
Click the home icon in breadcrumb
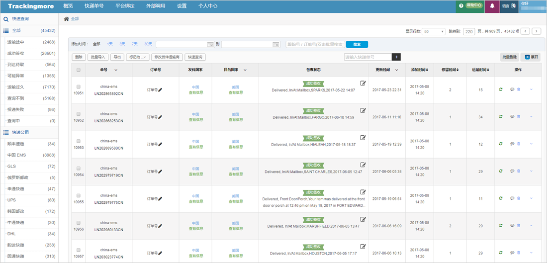[x=66, y=19]
